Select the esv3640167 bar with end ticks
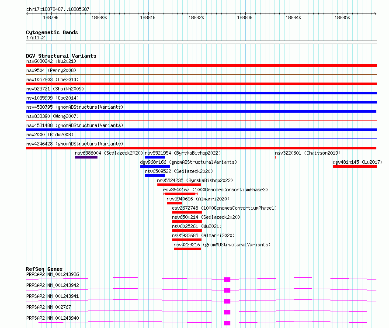The image size is (389, 328). 181,194
